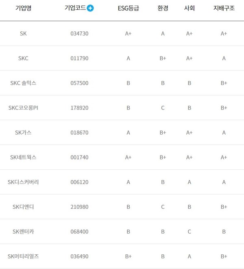Click the 지배구조 column header
Viewport: 244px width, 269px height.
(224, 8)
